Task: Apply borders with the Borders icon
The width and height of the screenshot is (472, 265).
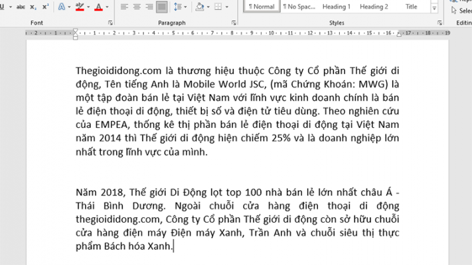Action: 218,7
